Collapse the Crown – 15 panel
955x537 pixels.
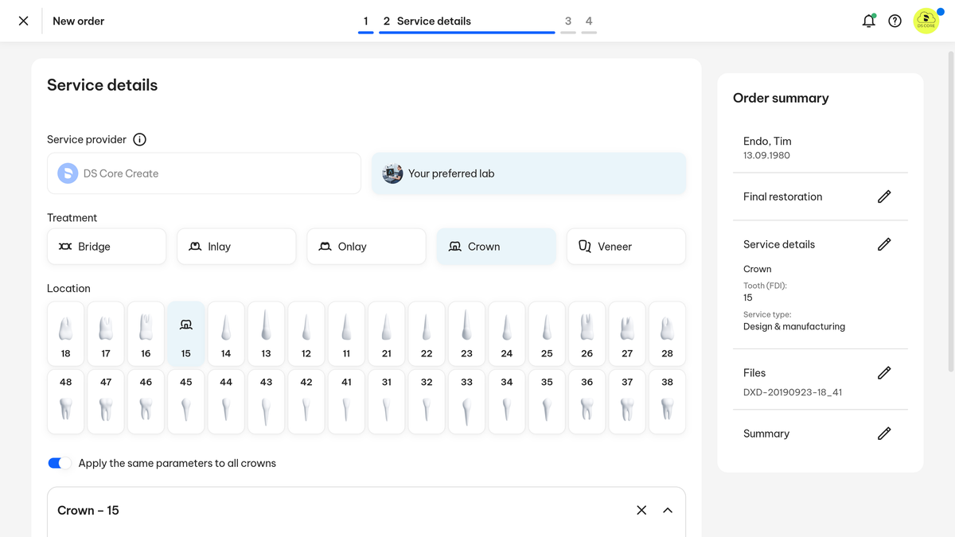668,510
